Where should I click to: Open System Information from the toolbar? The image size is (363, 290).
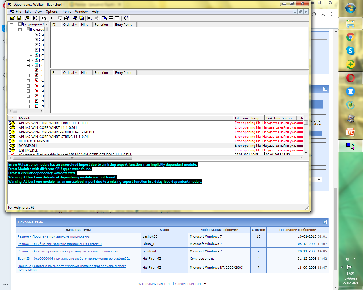pyautogui.click(x=75, y=18)
